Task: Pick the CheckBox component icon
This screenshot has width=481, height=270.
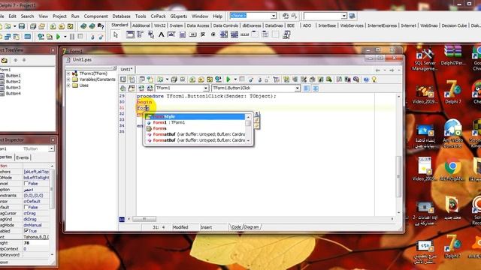Action: point(203,35)
